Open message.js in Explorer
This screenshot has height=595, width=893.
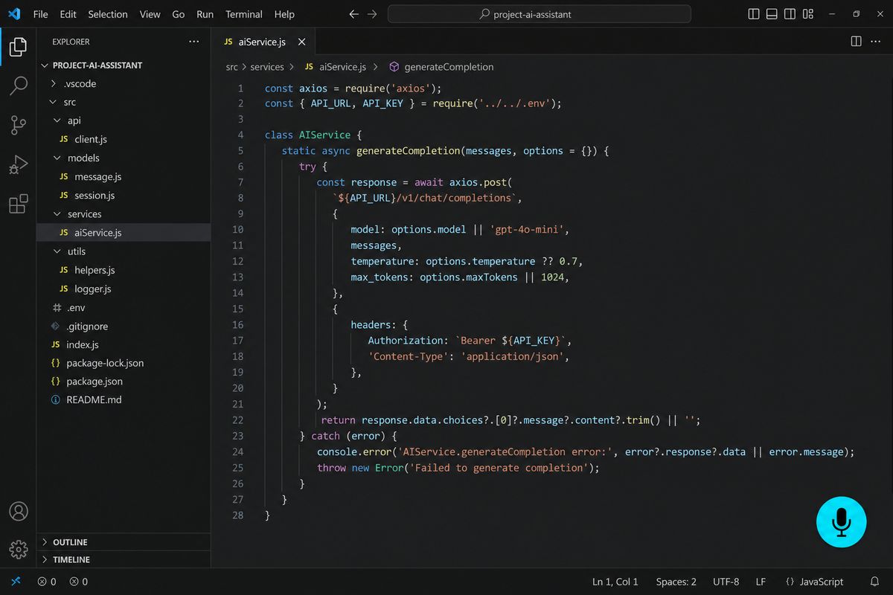coord(124,177)
